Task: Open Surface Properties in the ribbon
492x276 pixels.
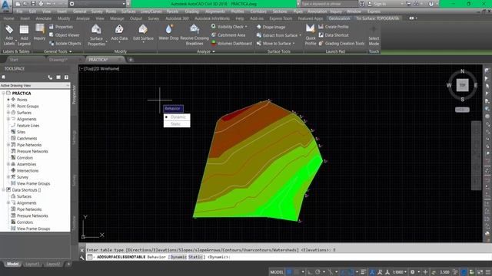Action: click(96, 35)
